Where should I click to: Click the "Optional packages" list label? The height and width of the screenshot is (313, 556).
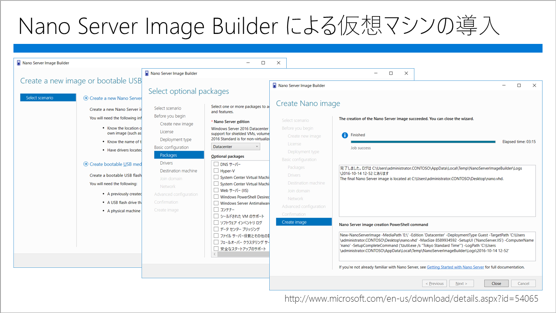[228, 156]
